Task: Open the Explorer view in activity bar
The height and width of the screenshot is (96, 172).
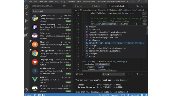Action: 26,7
